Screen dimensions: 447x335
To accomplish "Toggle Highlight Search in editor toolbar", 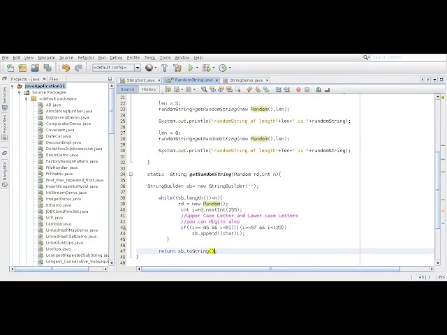I will pyautogui.click(x=230, y=90).
